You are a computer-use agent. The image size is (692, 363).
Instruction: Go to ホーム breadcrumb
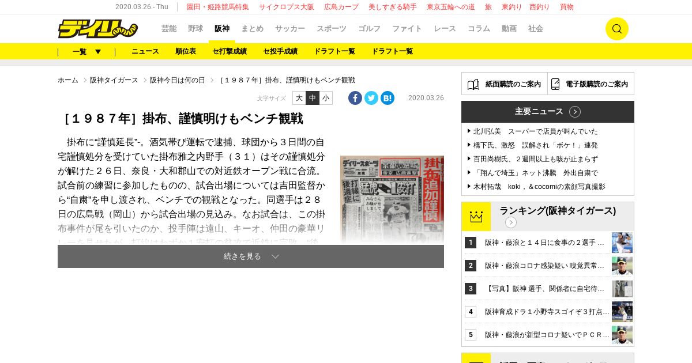68,80
